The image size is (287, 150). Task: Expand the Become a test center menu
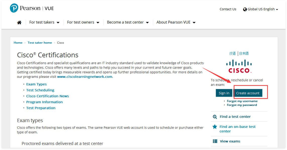(x=128, y=22)
